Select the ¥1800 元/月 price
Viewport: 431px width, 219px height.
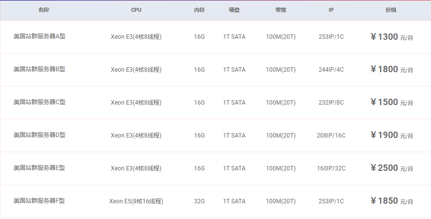tap(391, 69)
